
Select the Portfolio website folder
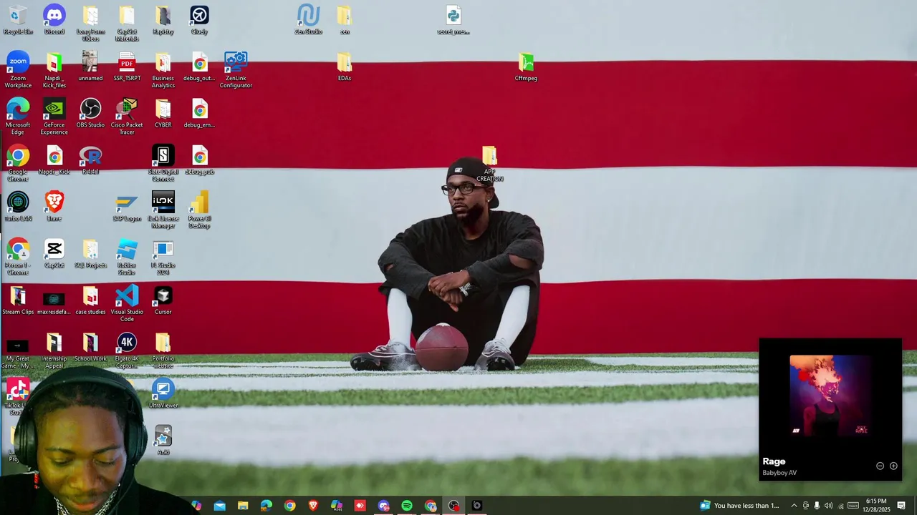coord(163,350)
